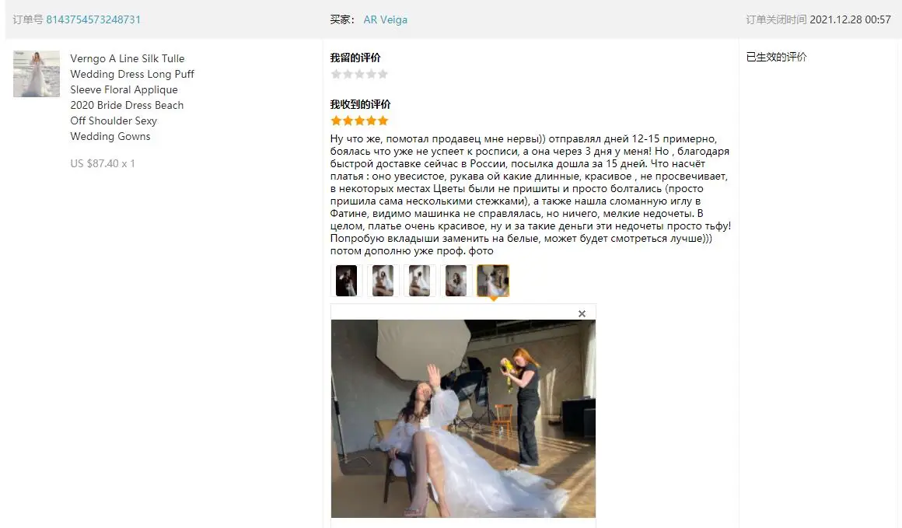Open buyer AR Veiga's profile
Screen dimensions: 902x528
[x=385, y=19]
